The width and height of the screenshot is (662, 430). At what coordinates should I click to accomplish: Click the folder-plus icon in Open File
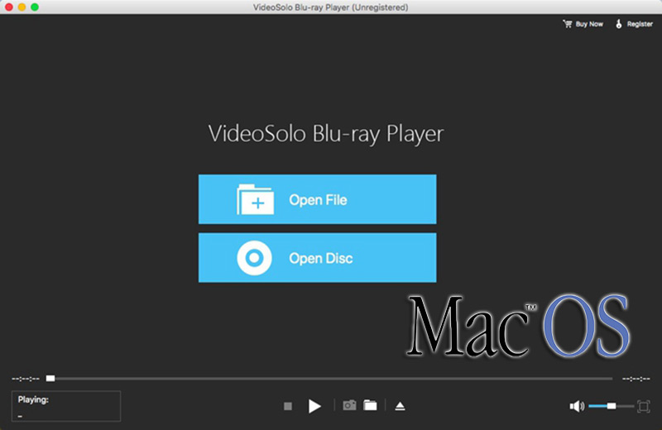click(256, 199)
